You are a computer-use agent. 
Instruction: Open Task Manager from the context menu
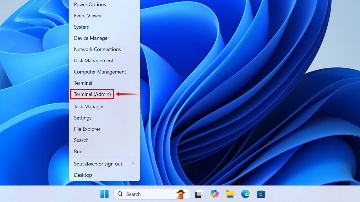click(89, 107)
